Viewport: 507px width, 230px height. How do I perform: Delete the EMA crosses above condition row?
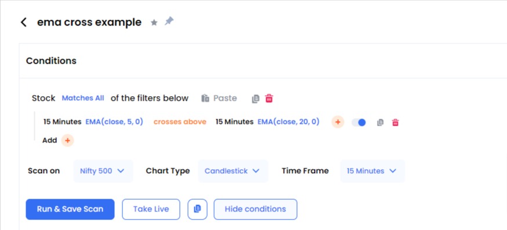[x=395, y=123]
